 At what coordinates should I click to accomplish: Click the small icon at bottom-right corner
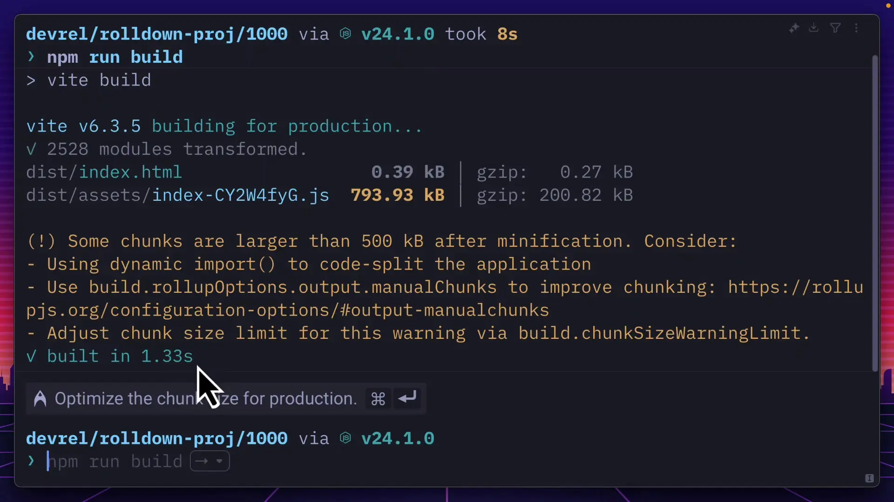pos(869,478)
